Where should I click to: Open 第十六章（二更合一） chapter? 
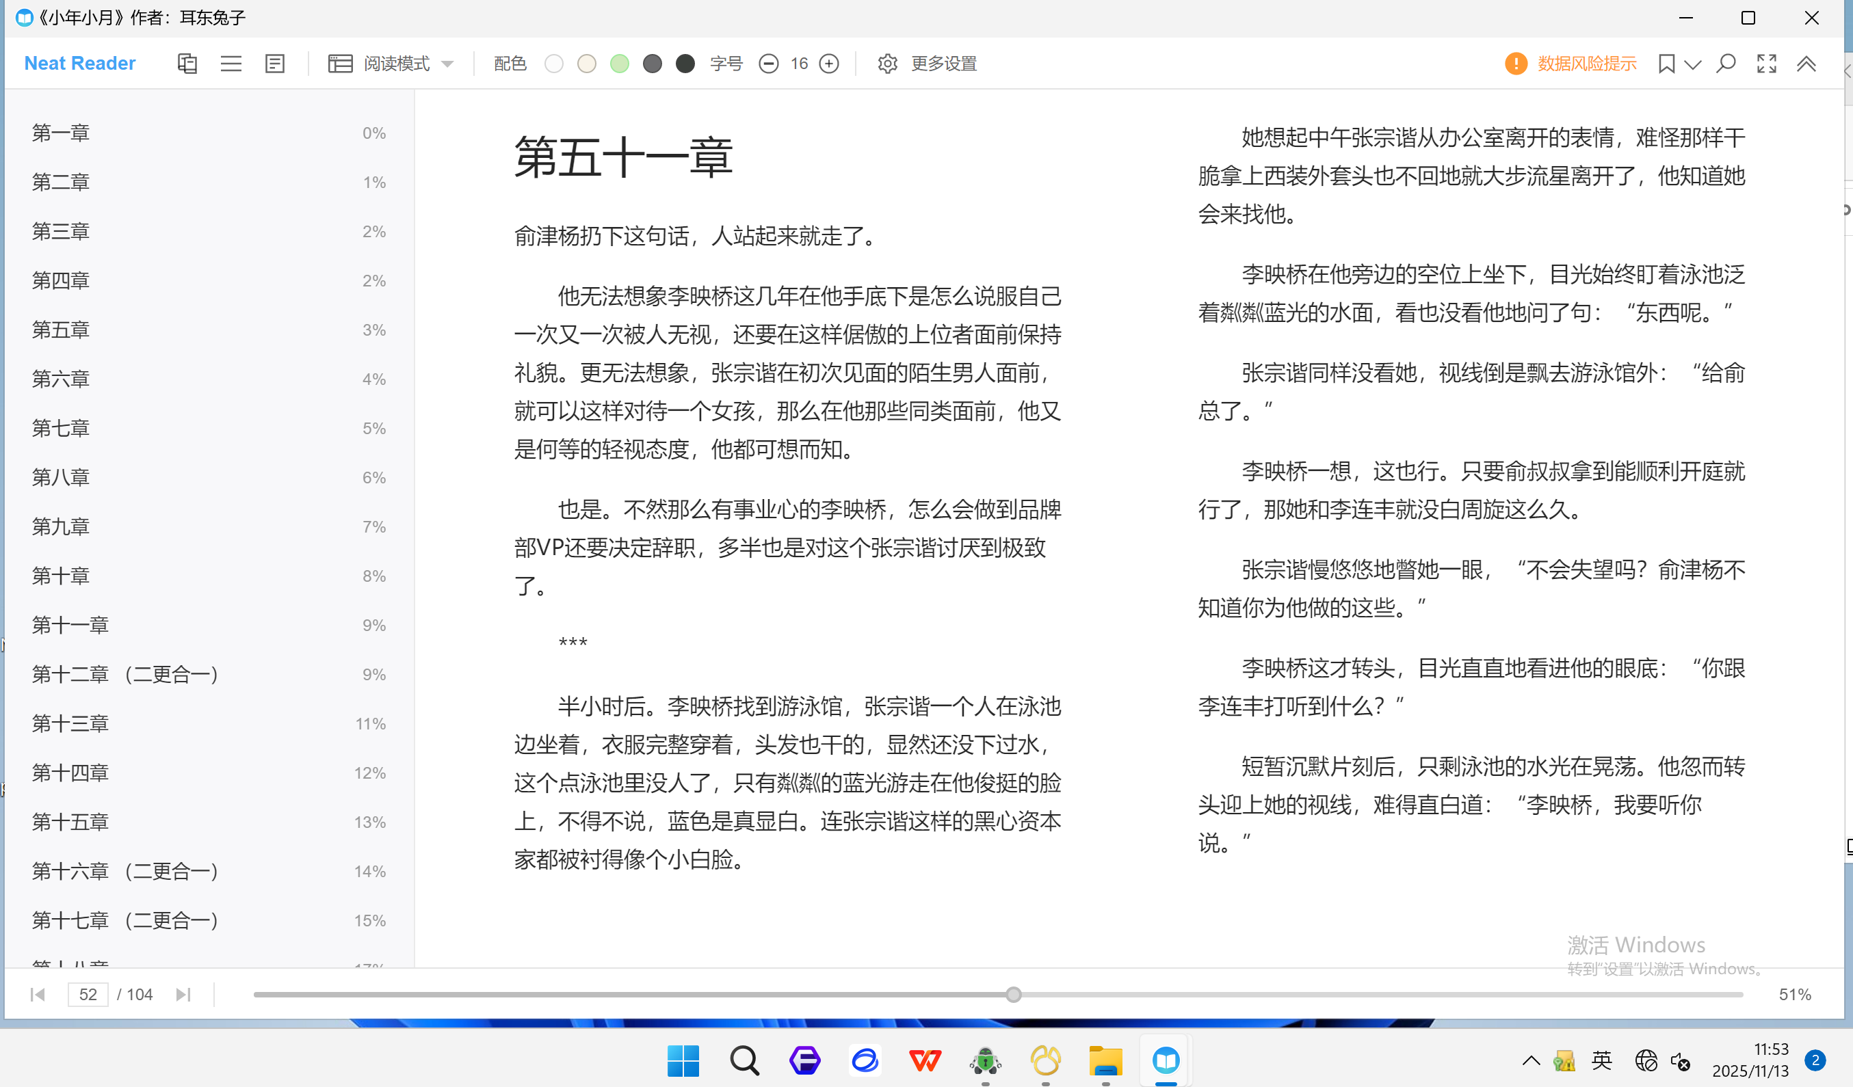point(125,872)
